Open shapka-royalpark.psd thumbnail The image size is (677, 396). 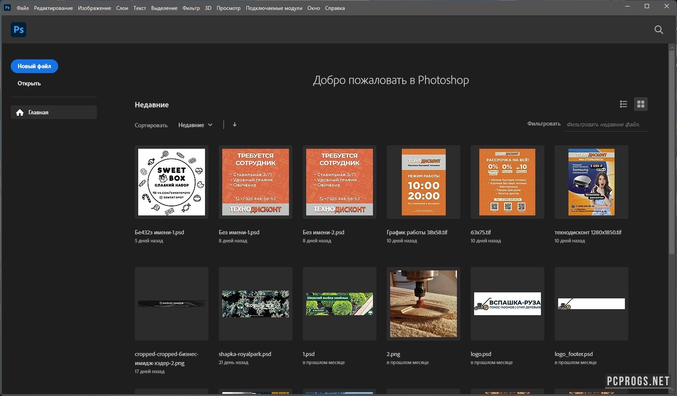point(255,304)
